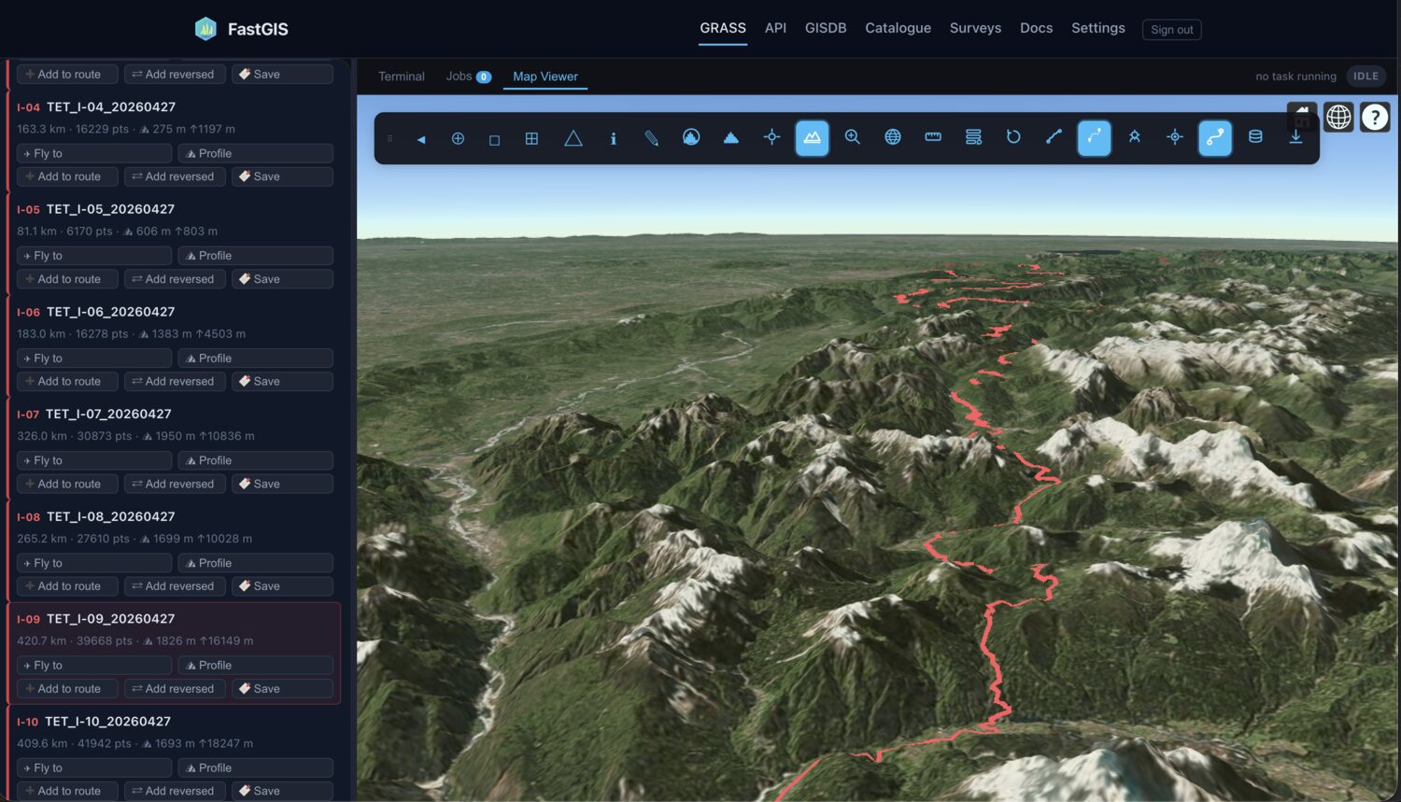Open Surveys in the top menu

(x=975, y=28)
